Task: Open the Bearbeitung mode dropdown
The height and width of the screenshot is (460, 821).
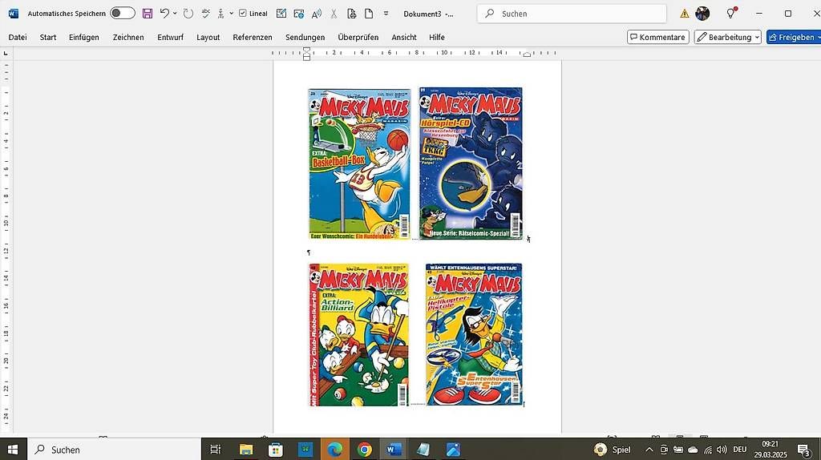Action: pyautogui.click(x=728, y=37)
